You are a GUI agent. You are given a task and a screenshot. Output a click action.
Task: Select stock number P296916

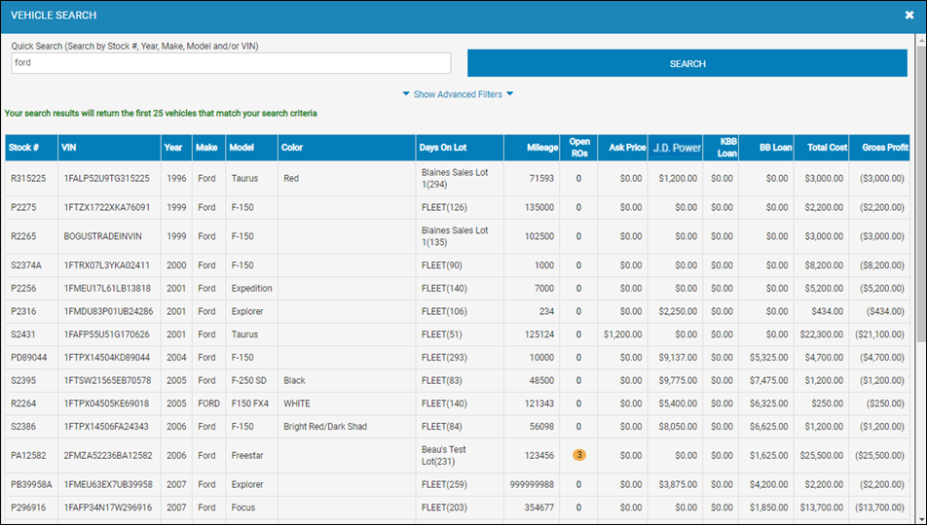pyautogui.click(x=28, y=507)
